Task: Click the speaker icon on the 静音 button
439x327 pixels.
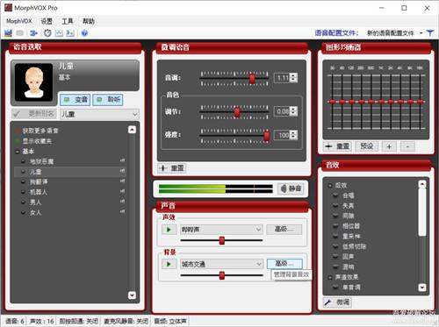Action: (284, 188)
